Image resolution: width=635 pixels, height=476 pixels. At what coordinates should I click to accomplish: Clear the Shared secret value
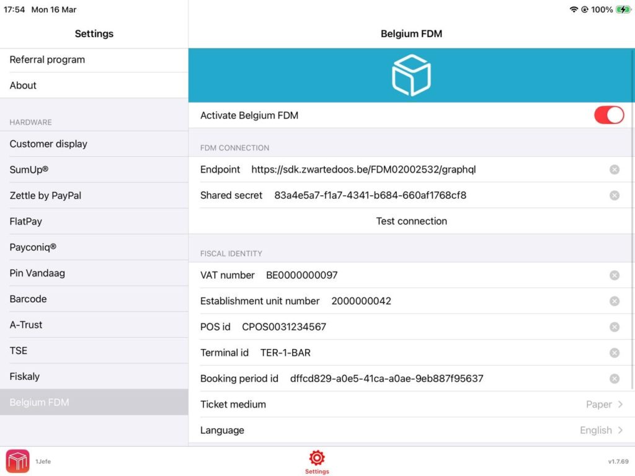coord(614,195)
